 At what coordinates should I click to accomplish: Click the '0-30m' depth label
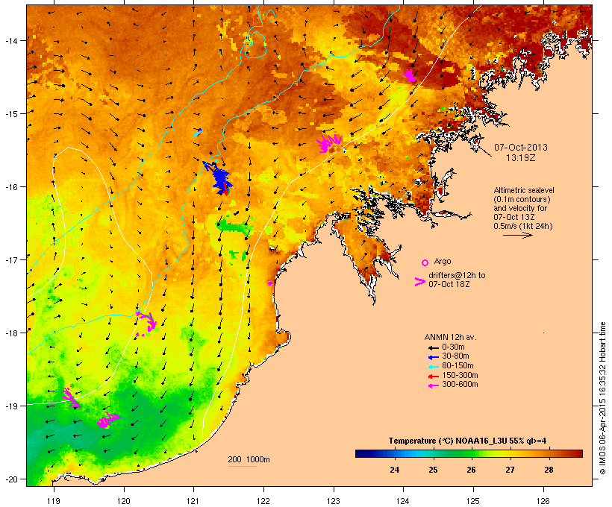[453, 347]
